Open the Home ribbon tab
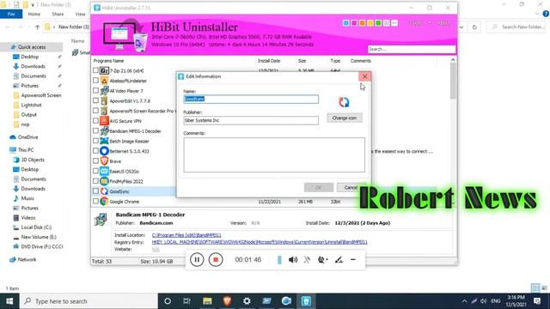This screenshot has width=550, height=309. point(34,14)
